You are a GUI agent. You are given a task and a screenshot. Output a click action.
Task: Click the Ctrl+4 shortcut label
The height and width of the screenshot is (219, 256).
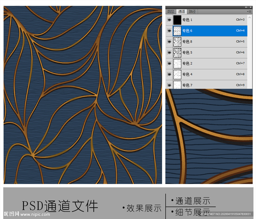click(240, 30)
